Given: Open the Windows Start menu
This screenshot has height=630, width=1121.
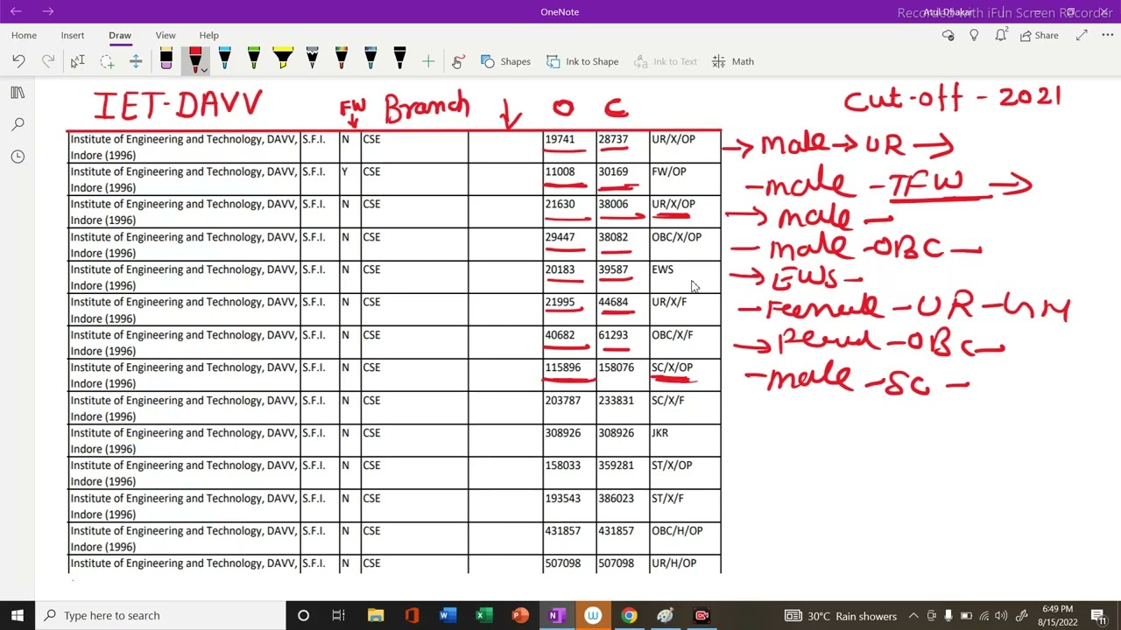Looking at the screenshot, I should (x=18, y=615).
